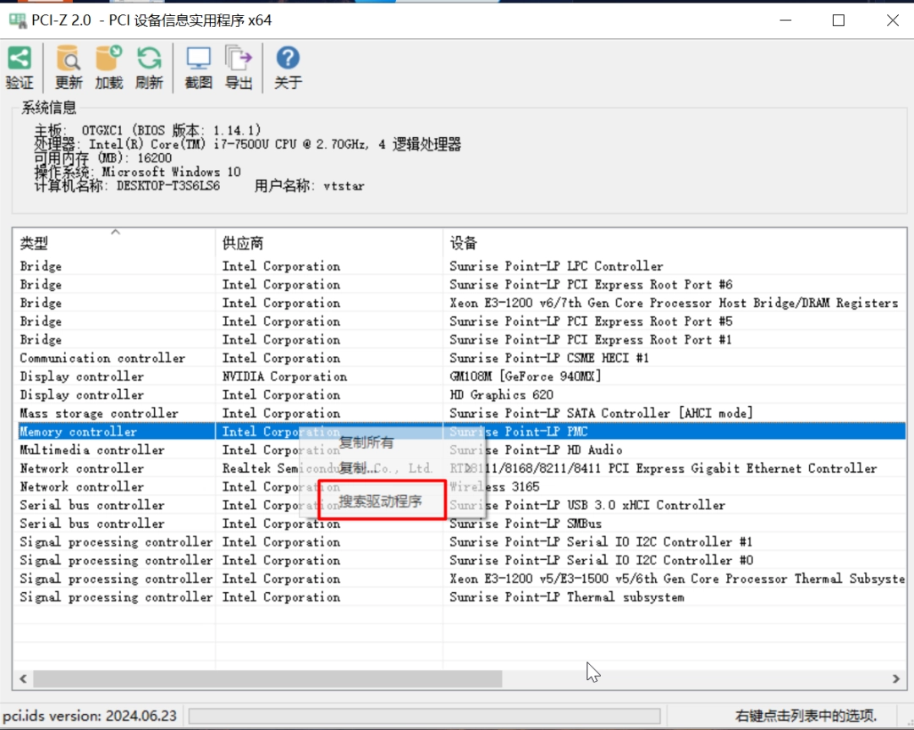Click the horizontal scrollbar thumb
The height and width of the screenshot is (730, 914).
tap(267, 678)
